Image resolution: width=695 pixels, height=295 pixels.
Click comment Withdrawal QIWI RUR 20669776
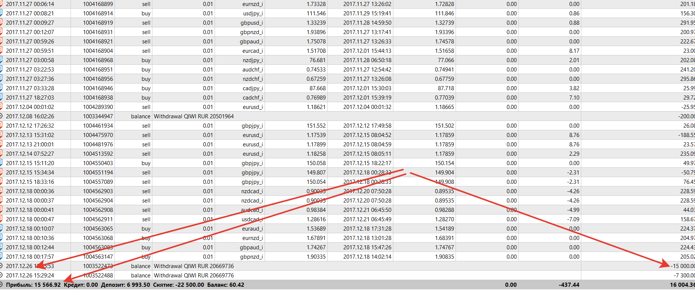pos(194,275)
